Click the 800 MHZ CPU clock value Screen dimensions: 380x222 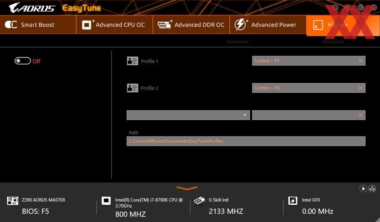click(130, 214)
